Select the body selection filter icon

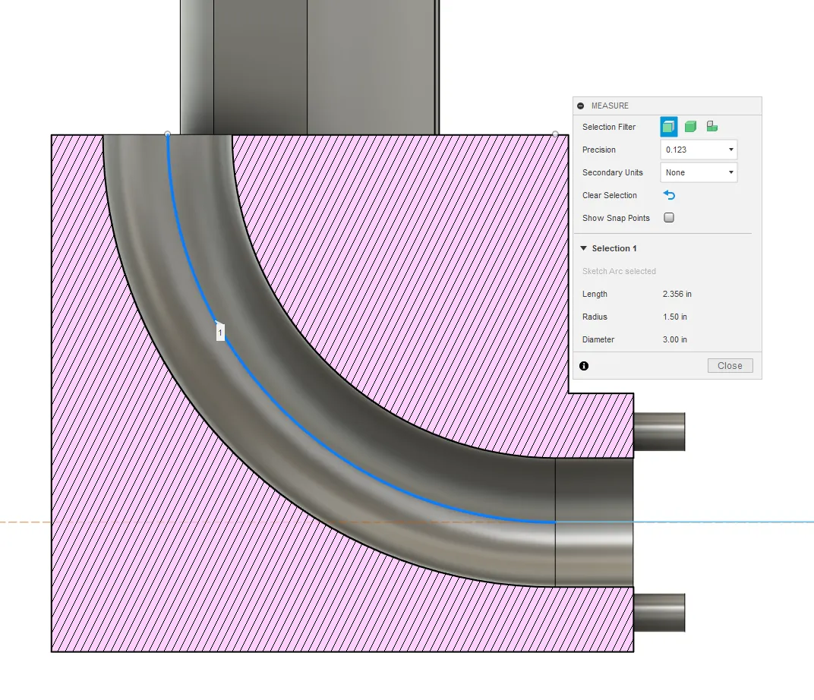(x=690, y=127)
